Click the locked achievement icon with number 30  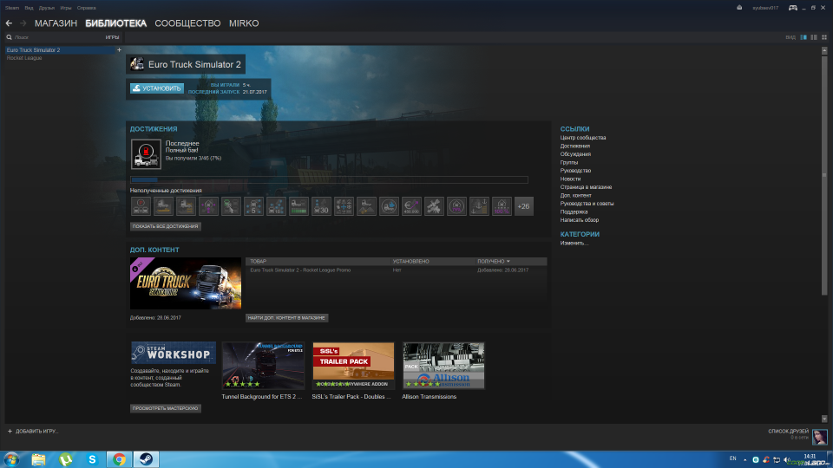tap(321, 206)
